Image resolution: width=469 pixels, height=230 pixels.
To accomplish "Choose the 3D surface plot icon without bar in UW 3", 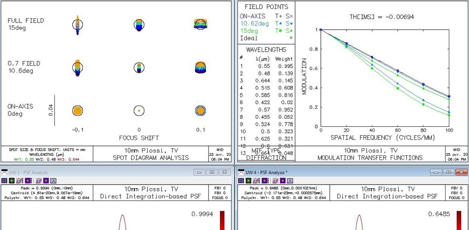I will coord(38,181).
